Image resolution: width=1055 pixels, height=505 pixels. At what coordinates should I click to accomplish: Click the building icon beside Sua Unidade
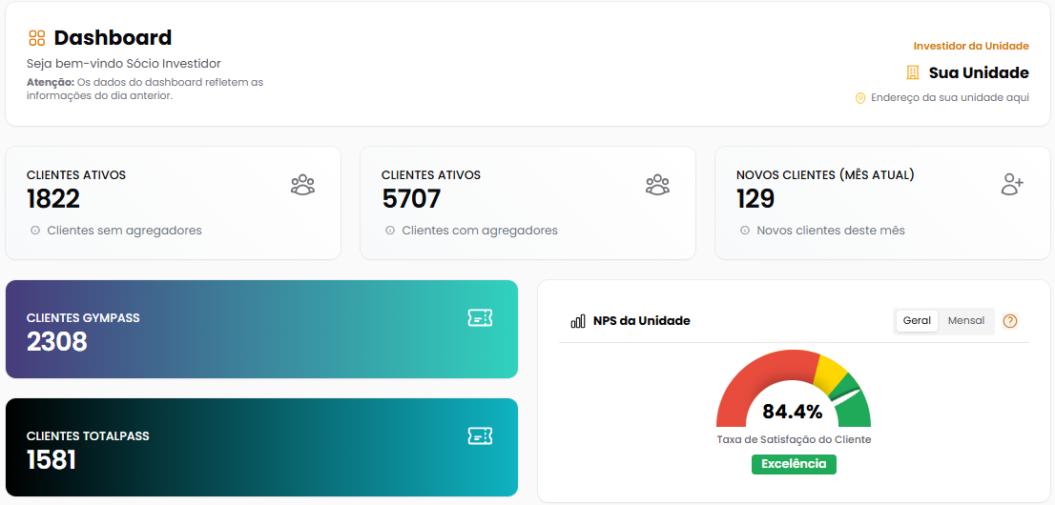912,72
